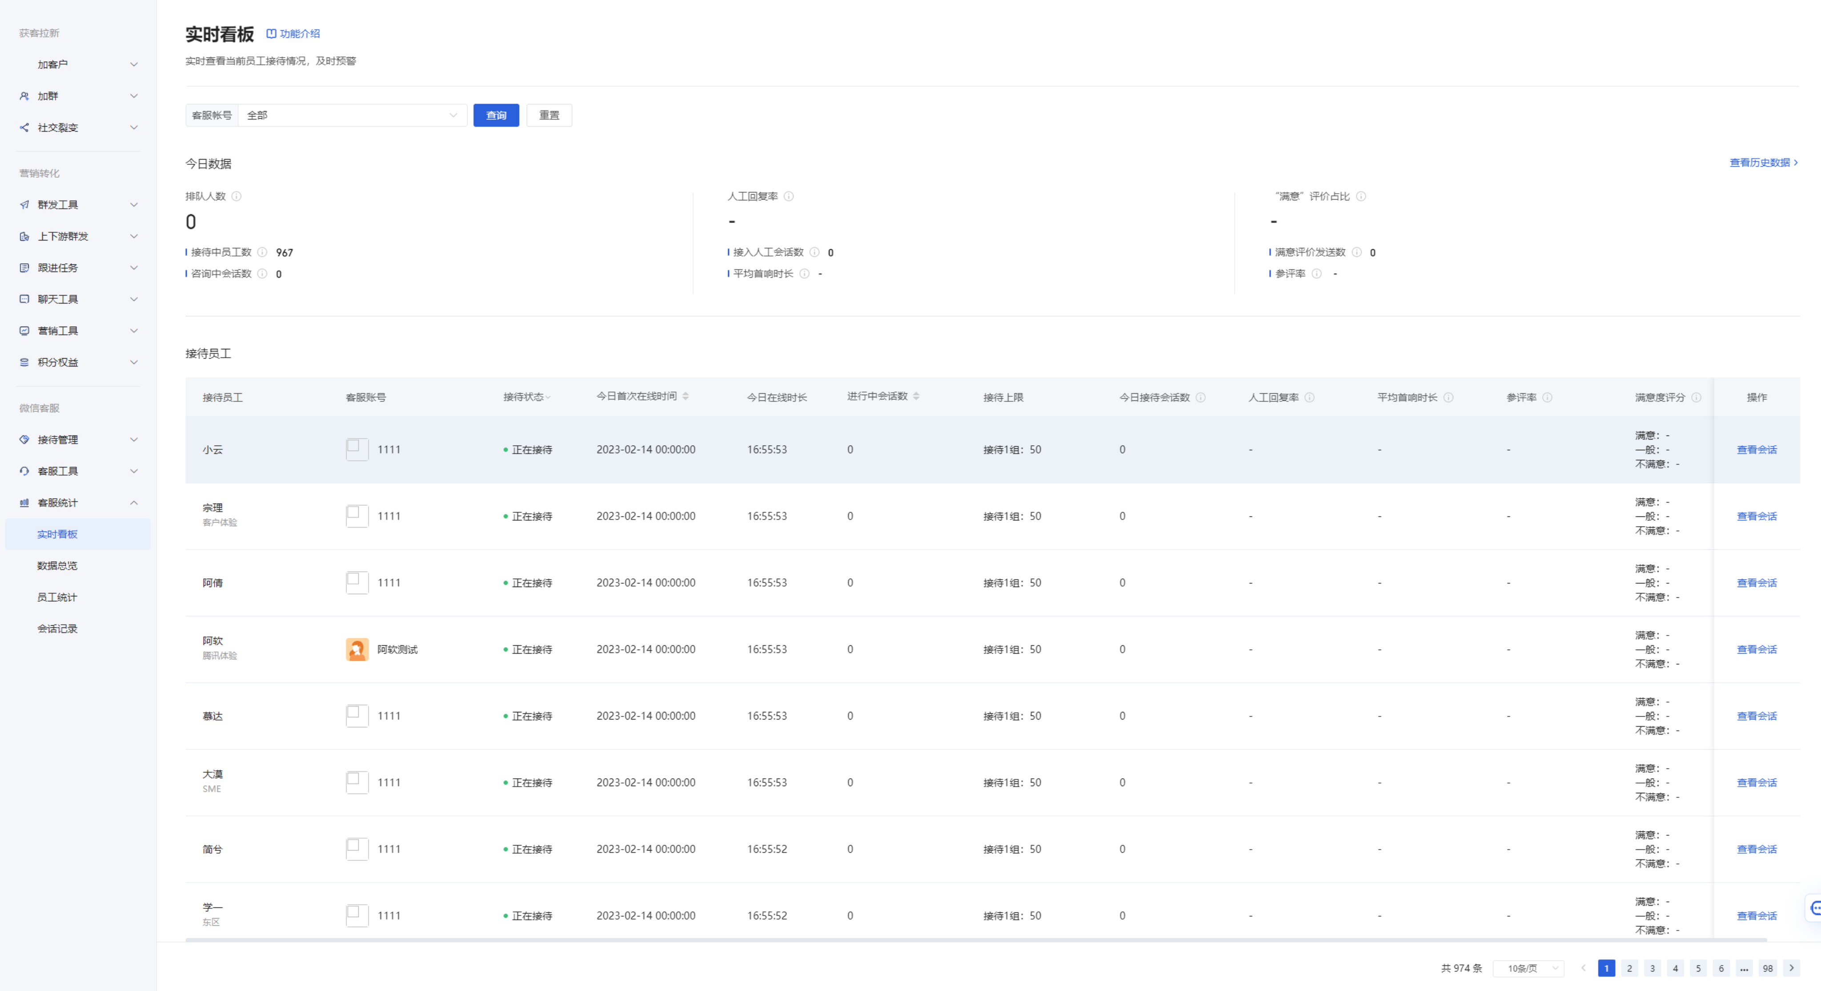Click the blue 查询 button
1821x991 pixels.
click(x=496, y=115)
